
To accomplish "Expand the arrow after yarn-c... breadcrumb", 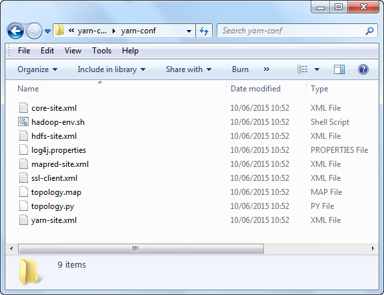I will pos(113,31).
